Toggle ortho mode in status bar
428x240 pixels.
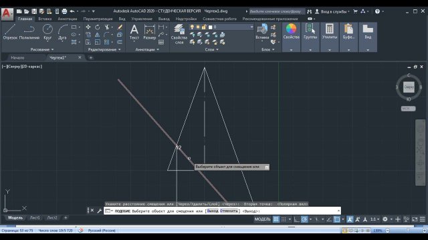click(297, 219)
